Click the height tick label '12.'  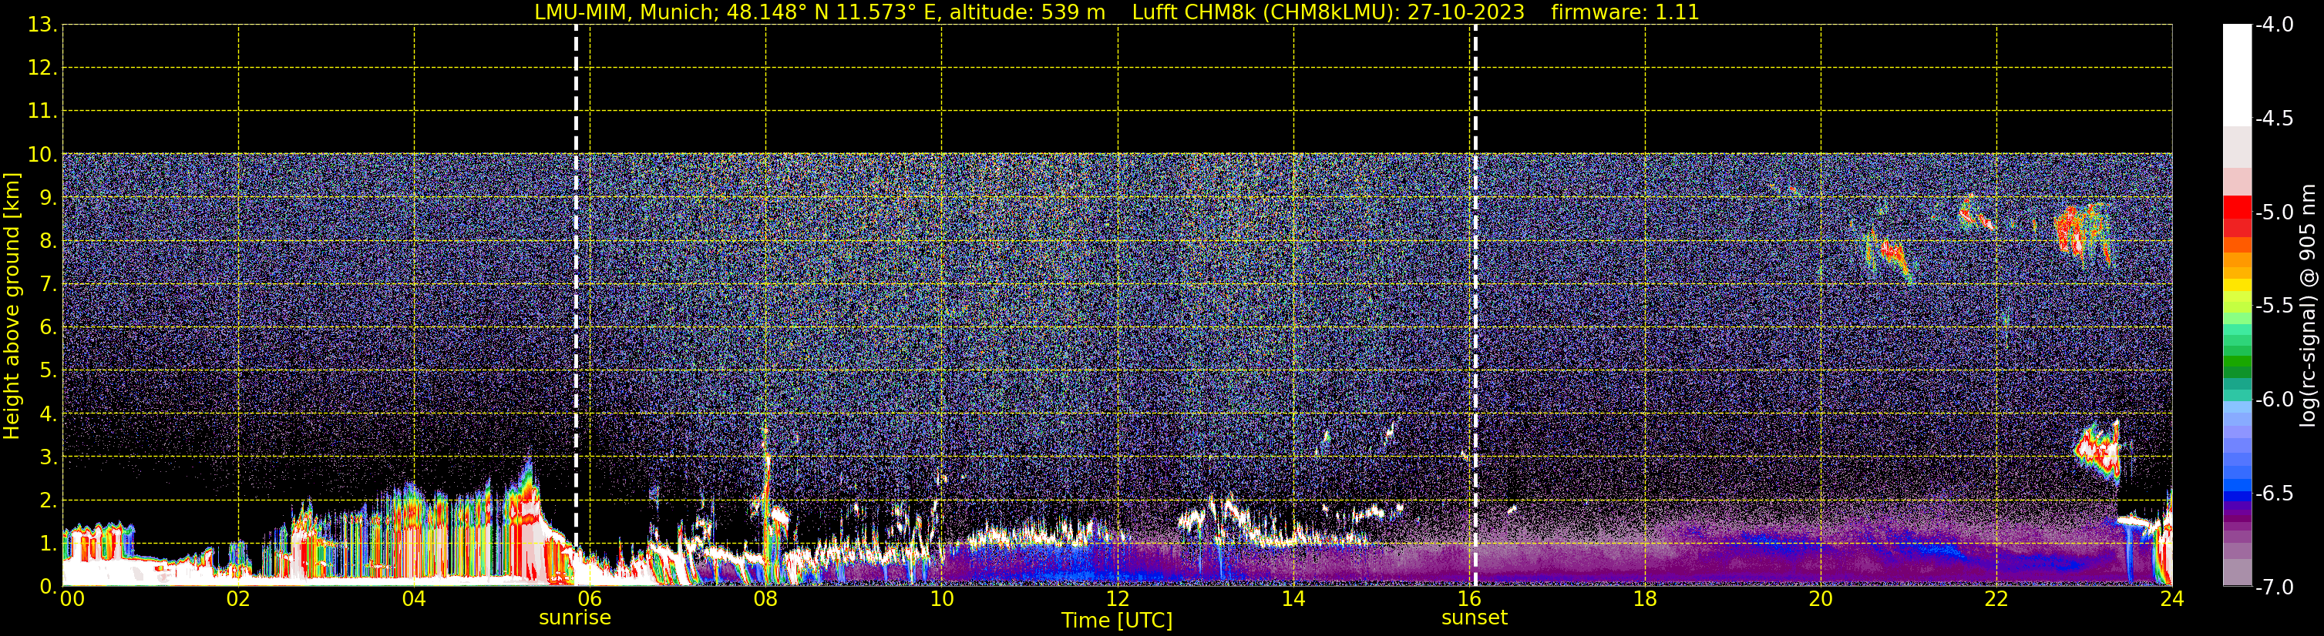(x=42, y=69)
